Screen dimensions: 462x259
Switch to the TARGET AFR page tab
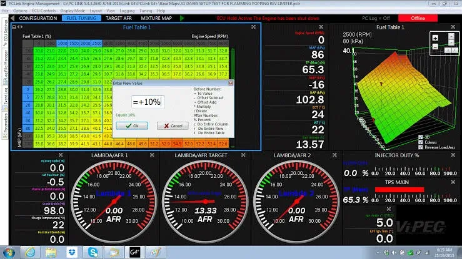click(119, 18)
